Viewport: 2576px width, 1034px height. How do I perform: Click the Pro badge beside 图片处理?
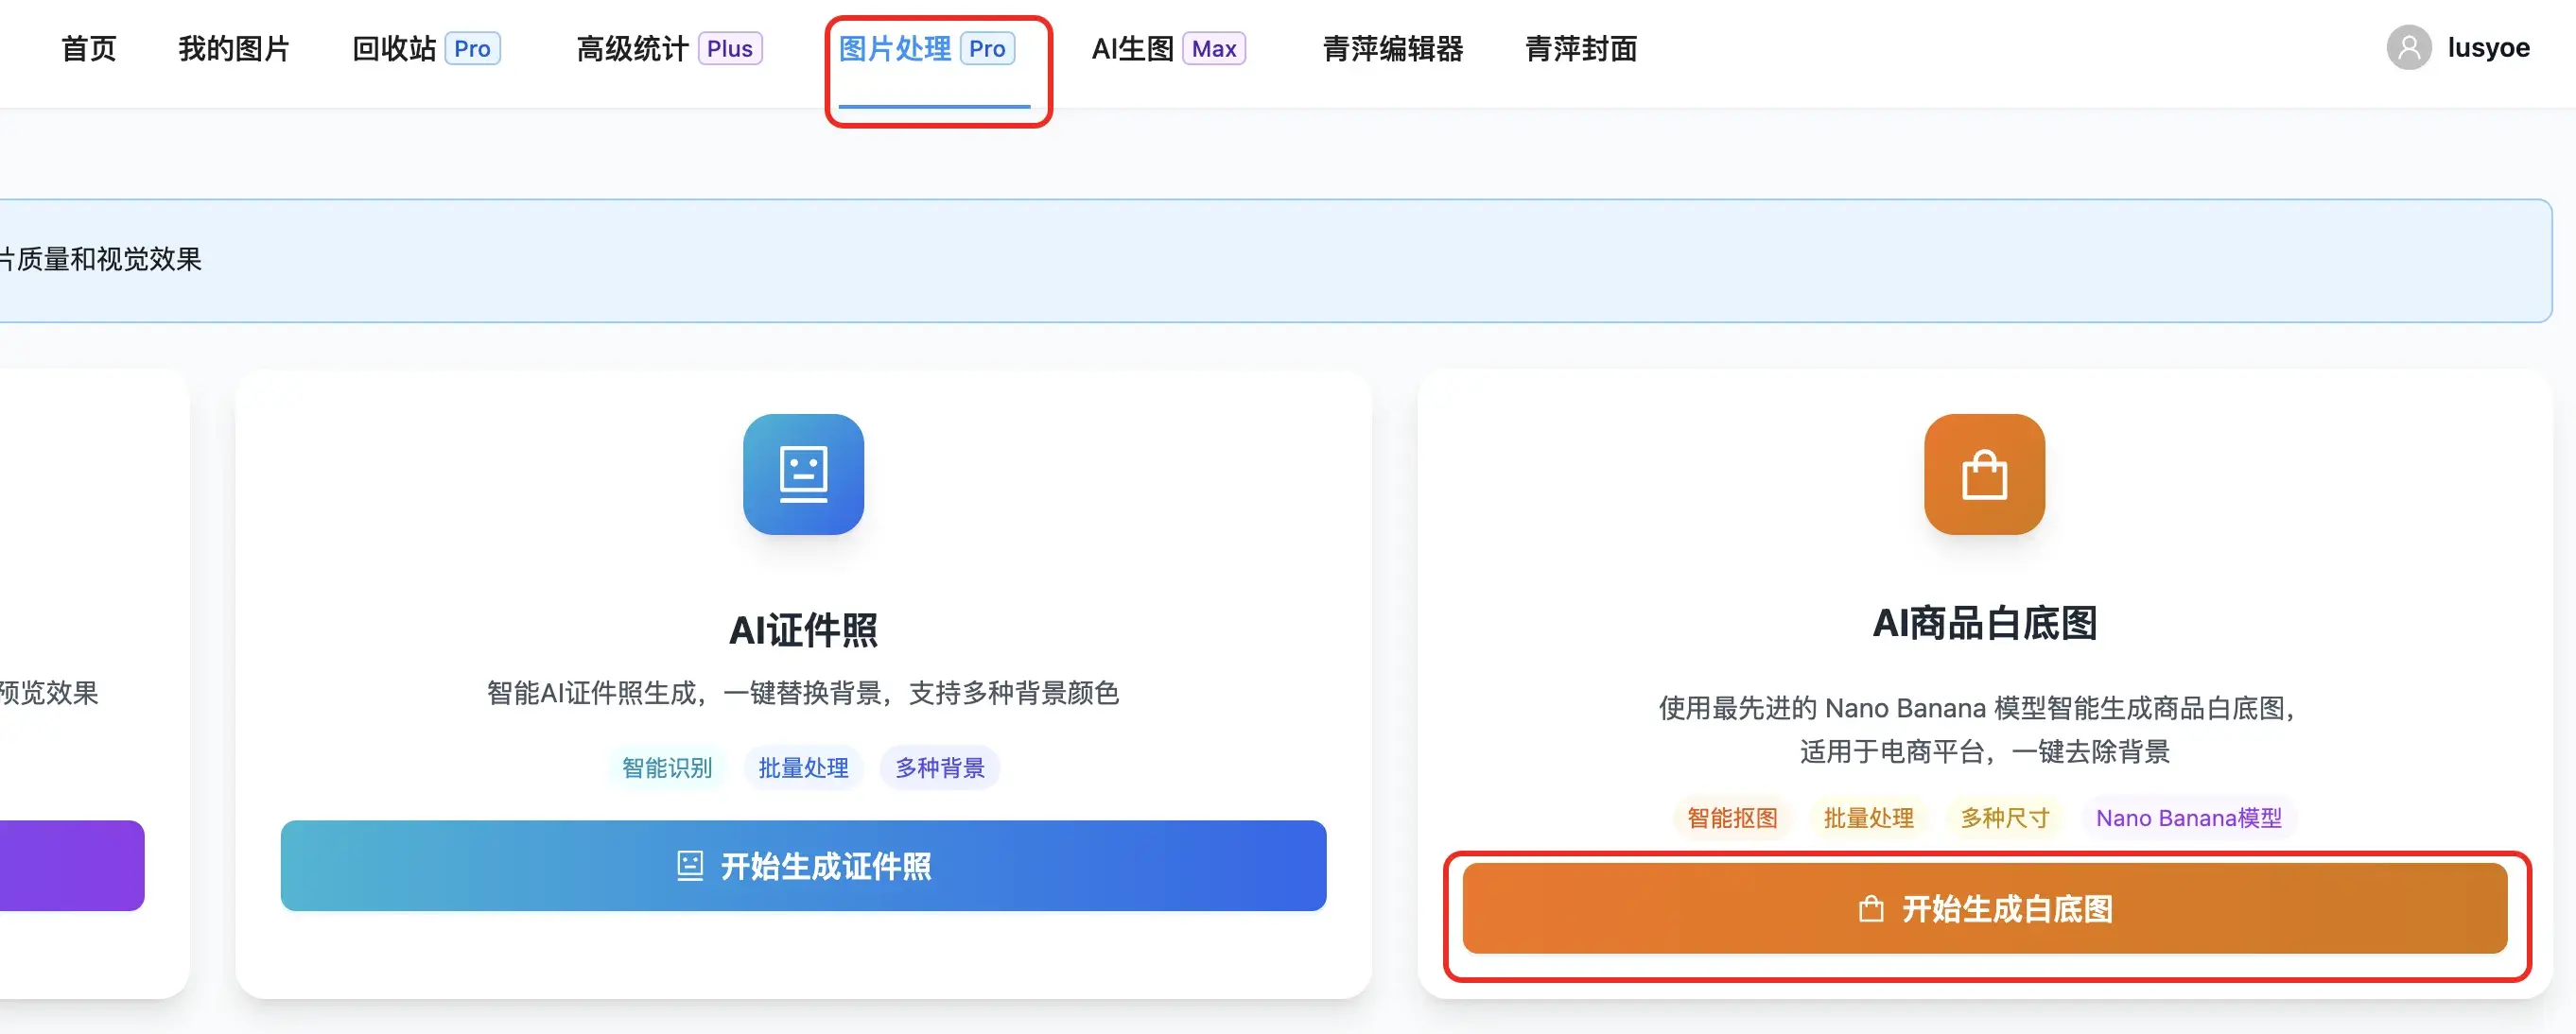tap(986, 48)
